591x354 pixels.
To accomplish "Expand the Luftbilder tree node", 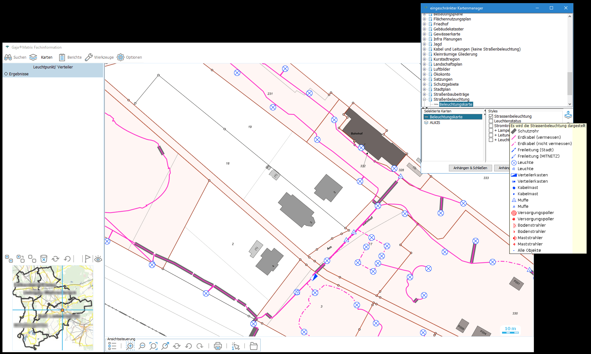I will pos(424,69).
